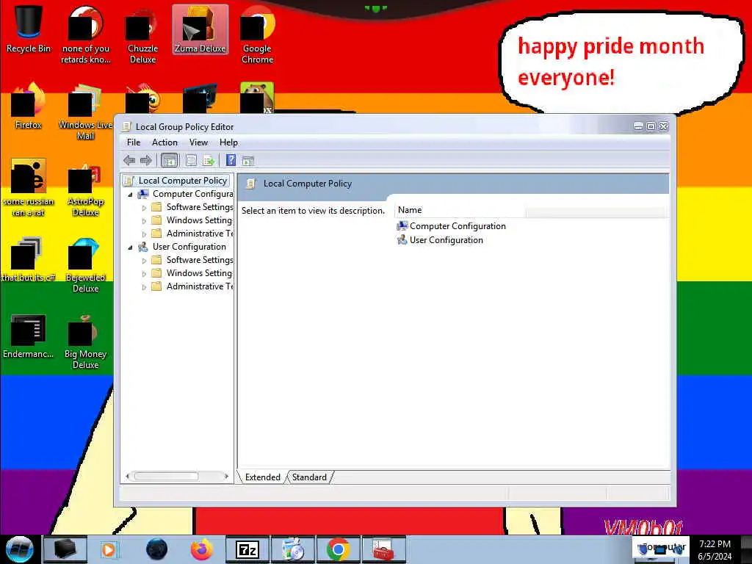Screen dimensions: 752x564
Task: Select the Big Money Deluxe desktop icon
Action: point(85,342)
